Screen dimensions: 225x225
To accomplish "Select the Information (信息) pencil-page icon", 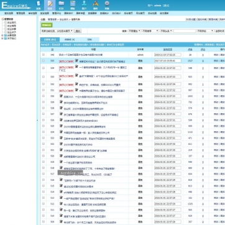I will 50,5.
